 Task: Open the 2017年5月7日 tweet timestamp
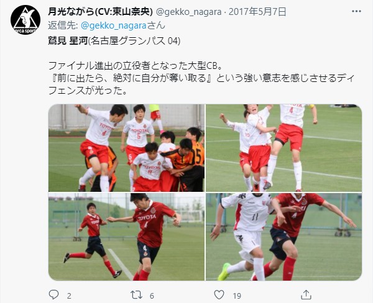(x=257, y=11)
